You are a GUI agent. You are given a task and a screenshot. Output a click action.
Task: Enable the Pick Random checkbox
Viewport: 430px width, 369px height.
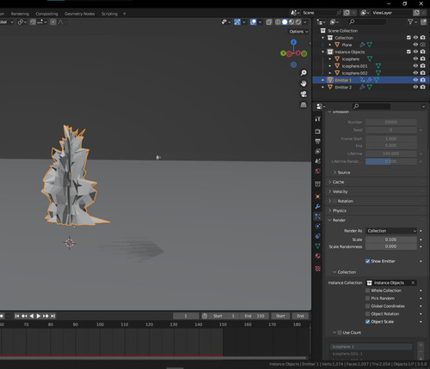coord(367,299)
